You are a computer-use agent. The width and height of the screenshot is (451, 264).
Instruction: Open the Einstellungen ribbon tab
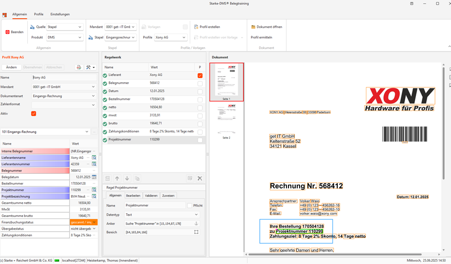pos(60,14)
